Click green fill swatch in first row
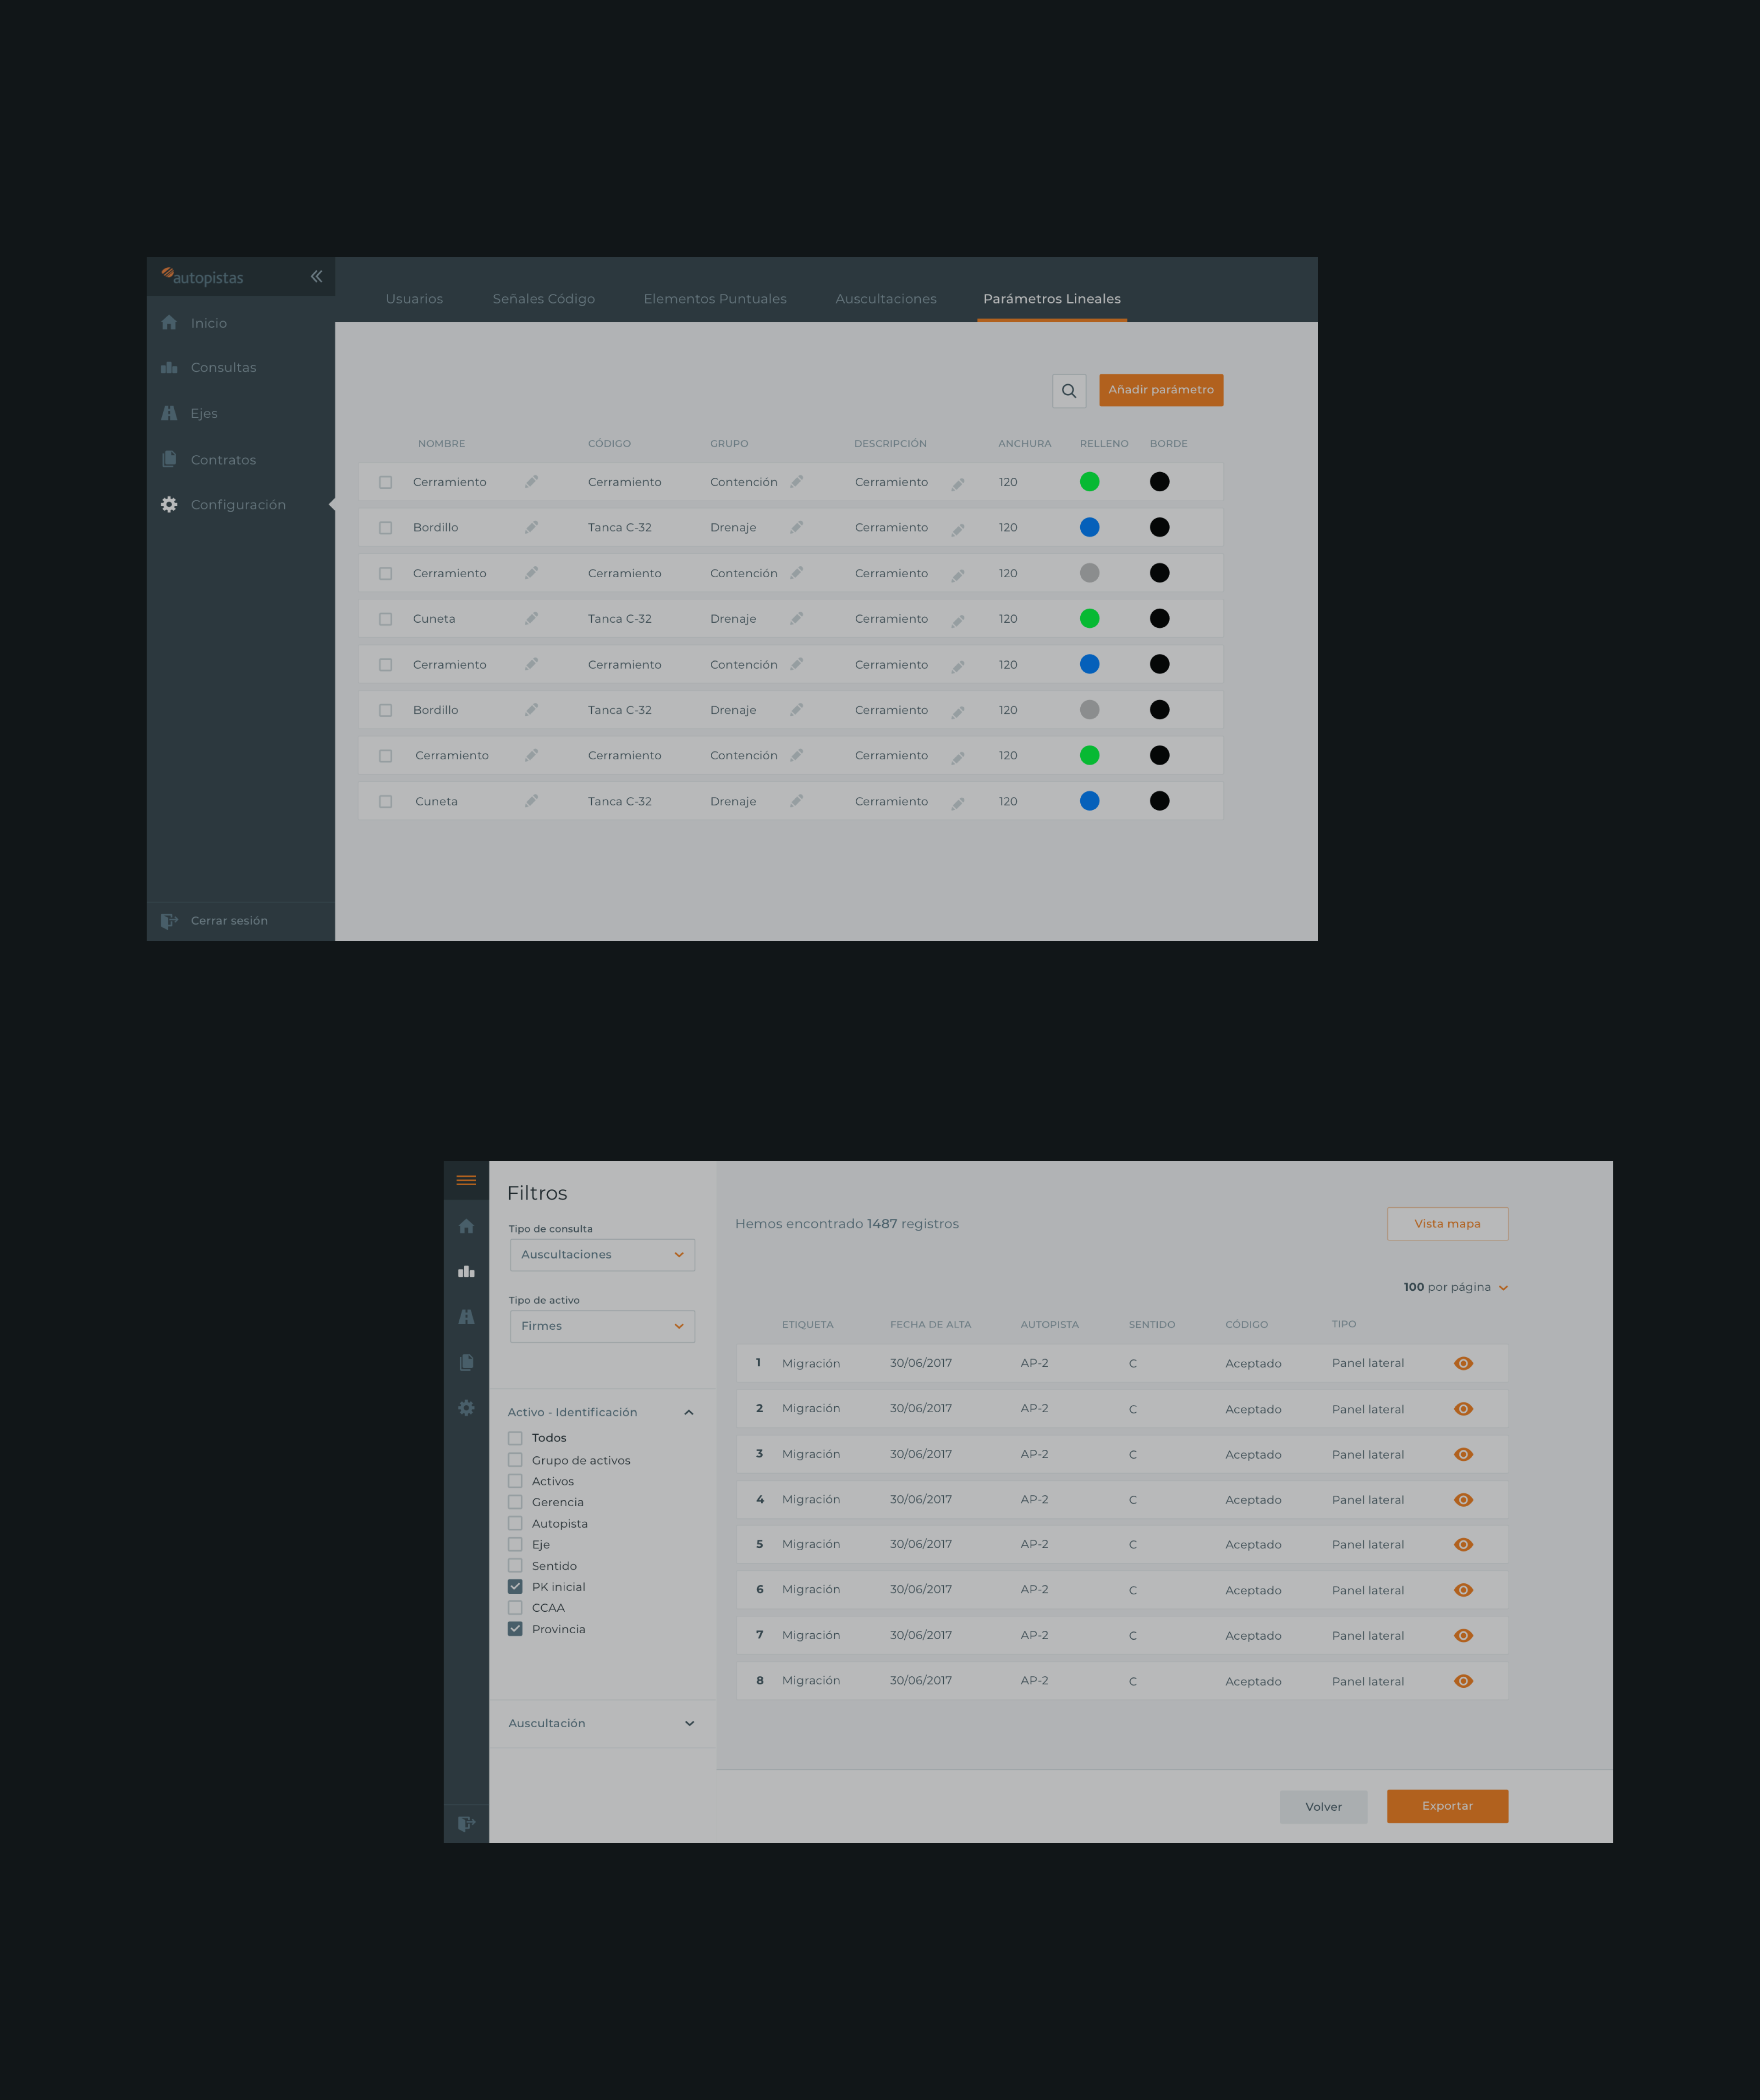This screenshot has width=1760, height=2100. click(x=1089, y=482)
